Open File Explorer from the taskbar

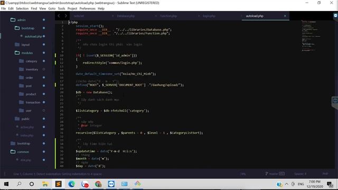pyautogui.click(x=45, y=184)
